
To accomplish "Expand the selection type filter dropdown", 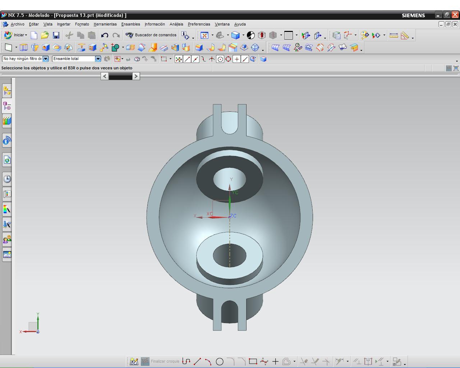I will [46, 59].
